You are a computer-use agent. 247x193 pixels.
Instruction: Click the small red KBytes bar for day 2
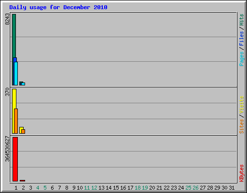(x=22, y=180)
